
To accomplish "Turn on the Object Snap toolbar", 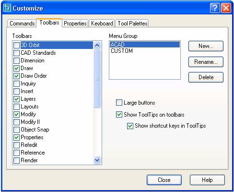I will click(x=16, y=130).
